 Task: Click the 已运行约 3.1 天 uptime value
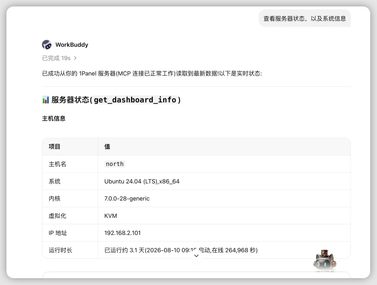pyautogui.click(x=181, y=250)
